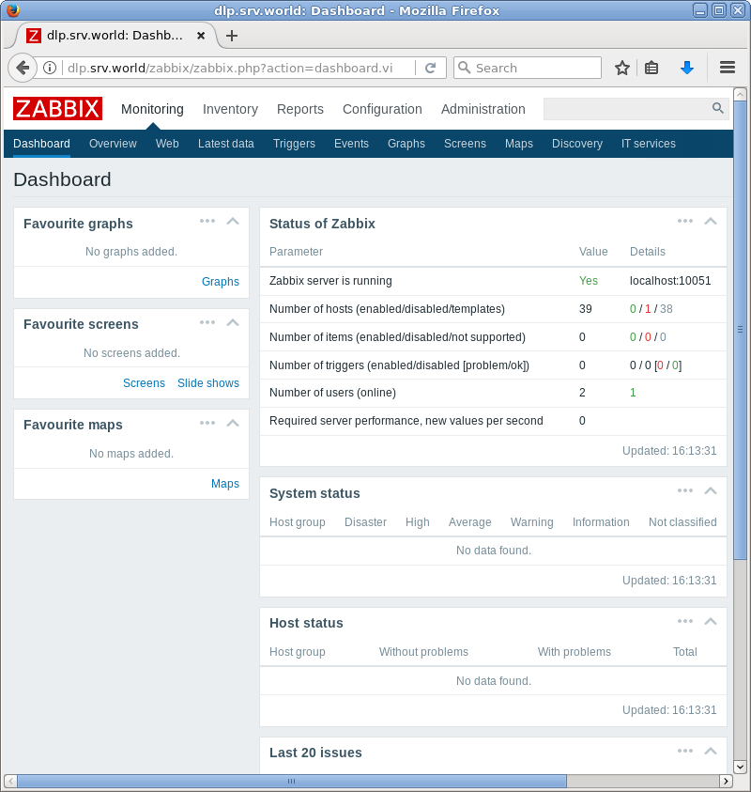Click the vertical scrollbar down arrow
The width and height of the screenshot is (751, 792).
pos(740,767)
